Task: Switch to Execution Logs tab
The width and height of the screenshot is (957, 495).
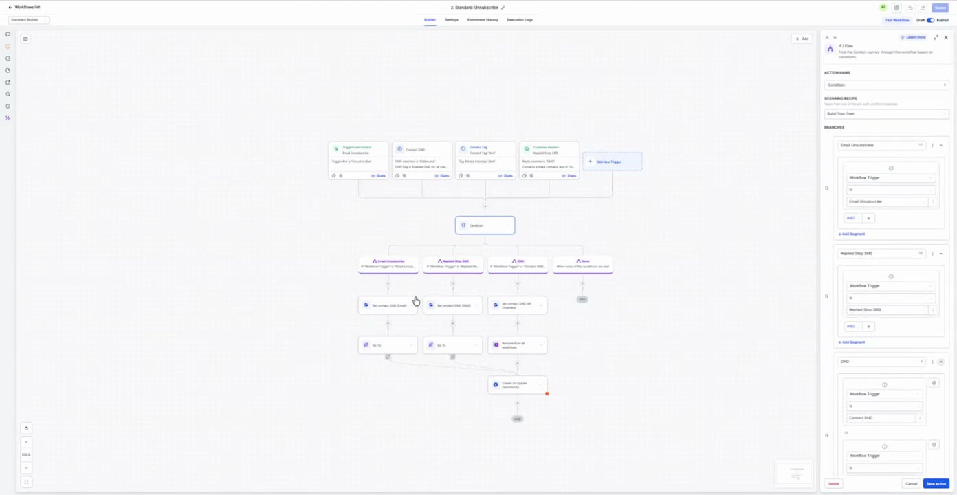Action: click(x=520, y=20)
